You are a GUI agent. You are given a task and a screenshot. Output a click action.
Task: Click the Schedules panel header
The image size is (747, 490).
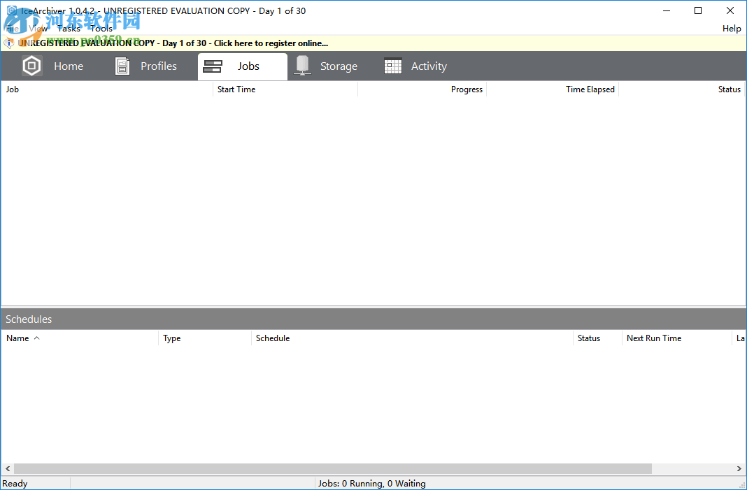point(373,319)
